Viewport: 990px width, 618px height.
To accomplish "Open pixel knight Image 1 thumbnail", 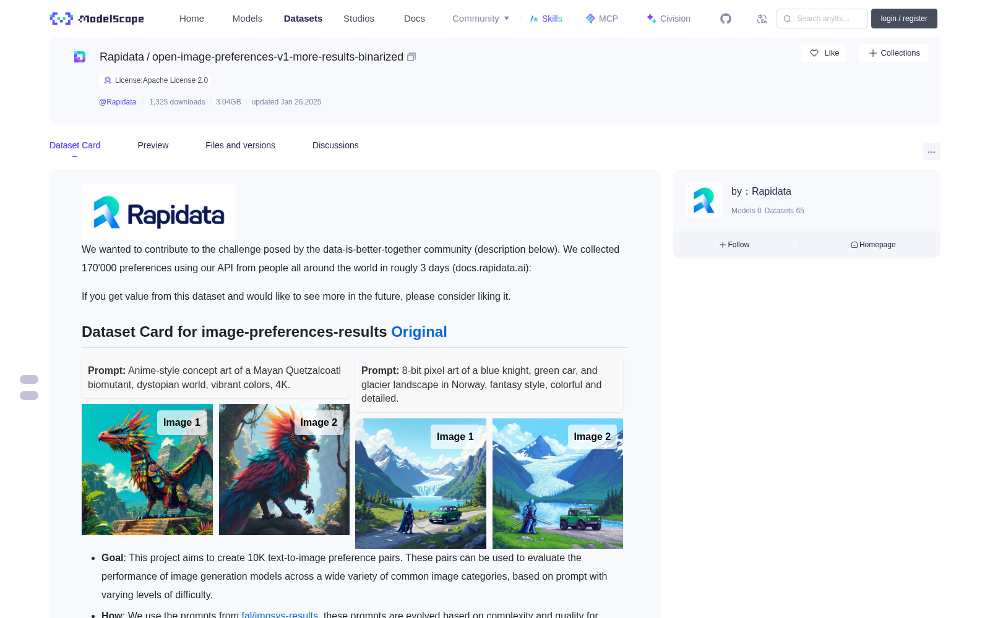I will click(x=421, y=483).
